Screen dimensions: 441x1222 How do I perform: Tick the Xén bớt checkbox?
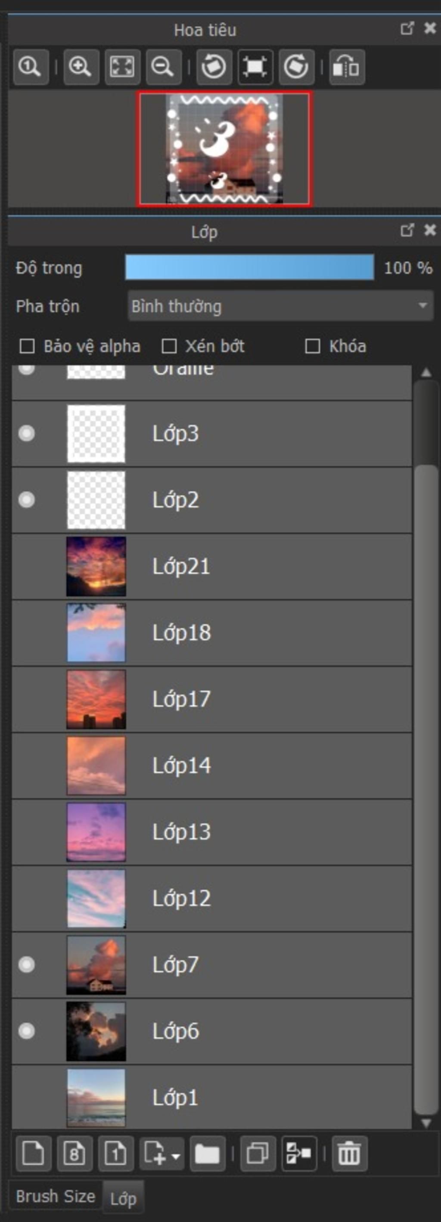coord(169,346)
